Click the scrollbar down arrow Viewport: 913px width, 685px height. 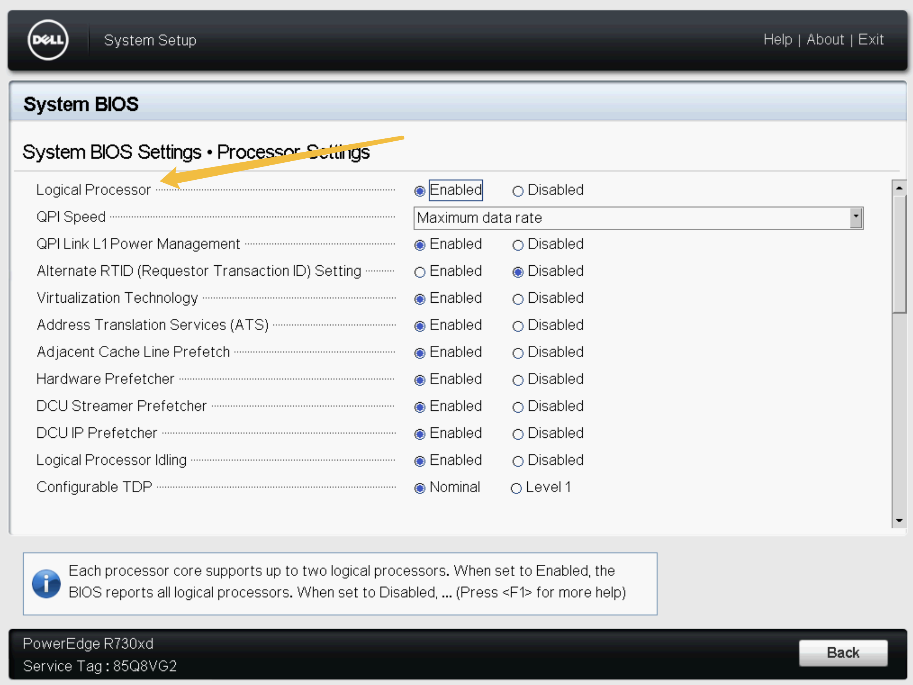[899, 520]
